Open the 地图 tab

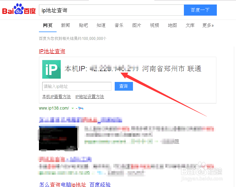coord(172,25)
